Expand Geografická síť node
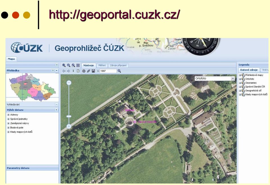The height and width of the screenshot is (185, 270). click(240, 91)
